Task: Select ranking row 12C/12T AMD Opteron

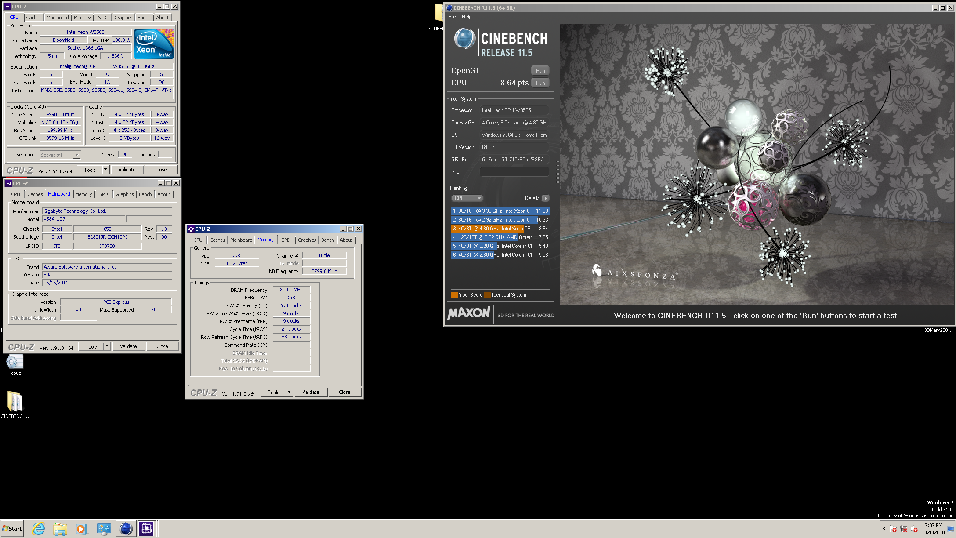Action: click(500, 237)
